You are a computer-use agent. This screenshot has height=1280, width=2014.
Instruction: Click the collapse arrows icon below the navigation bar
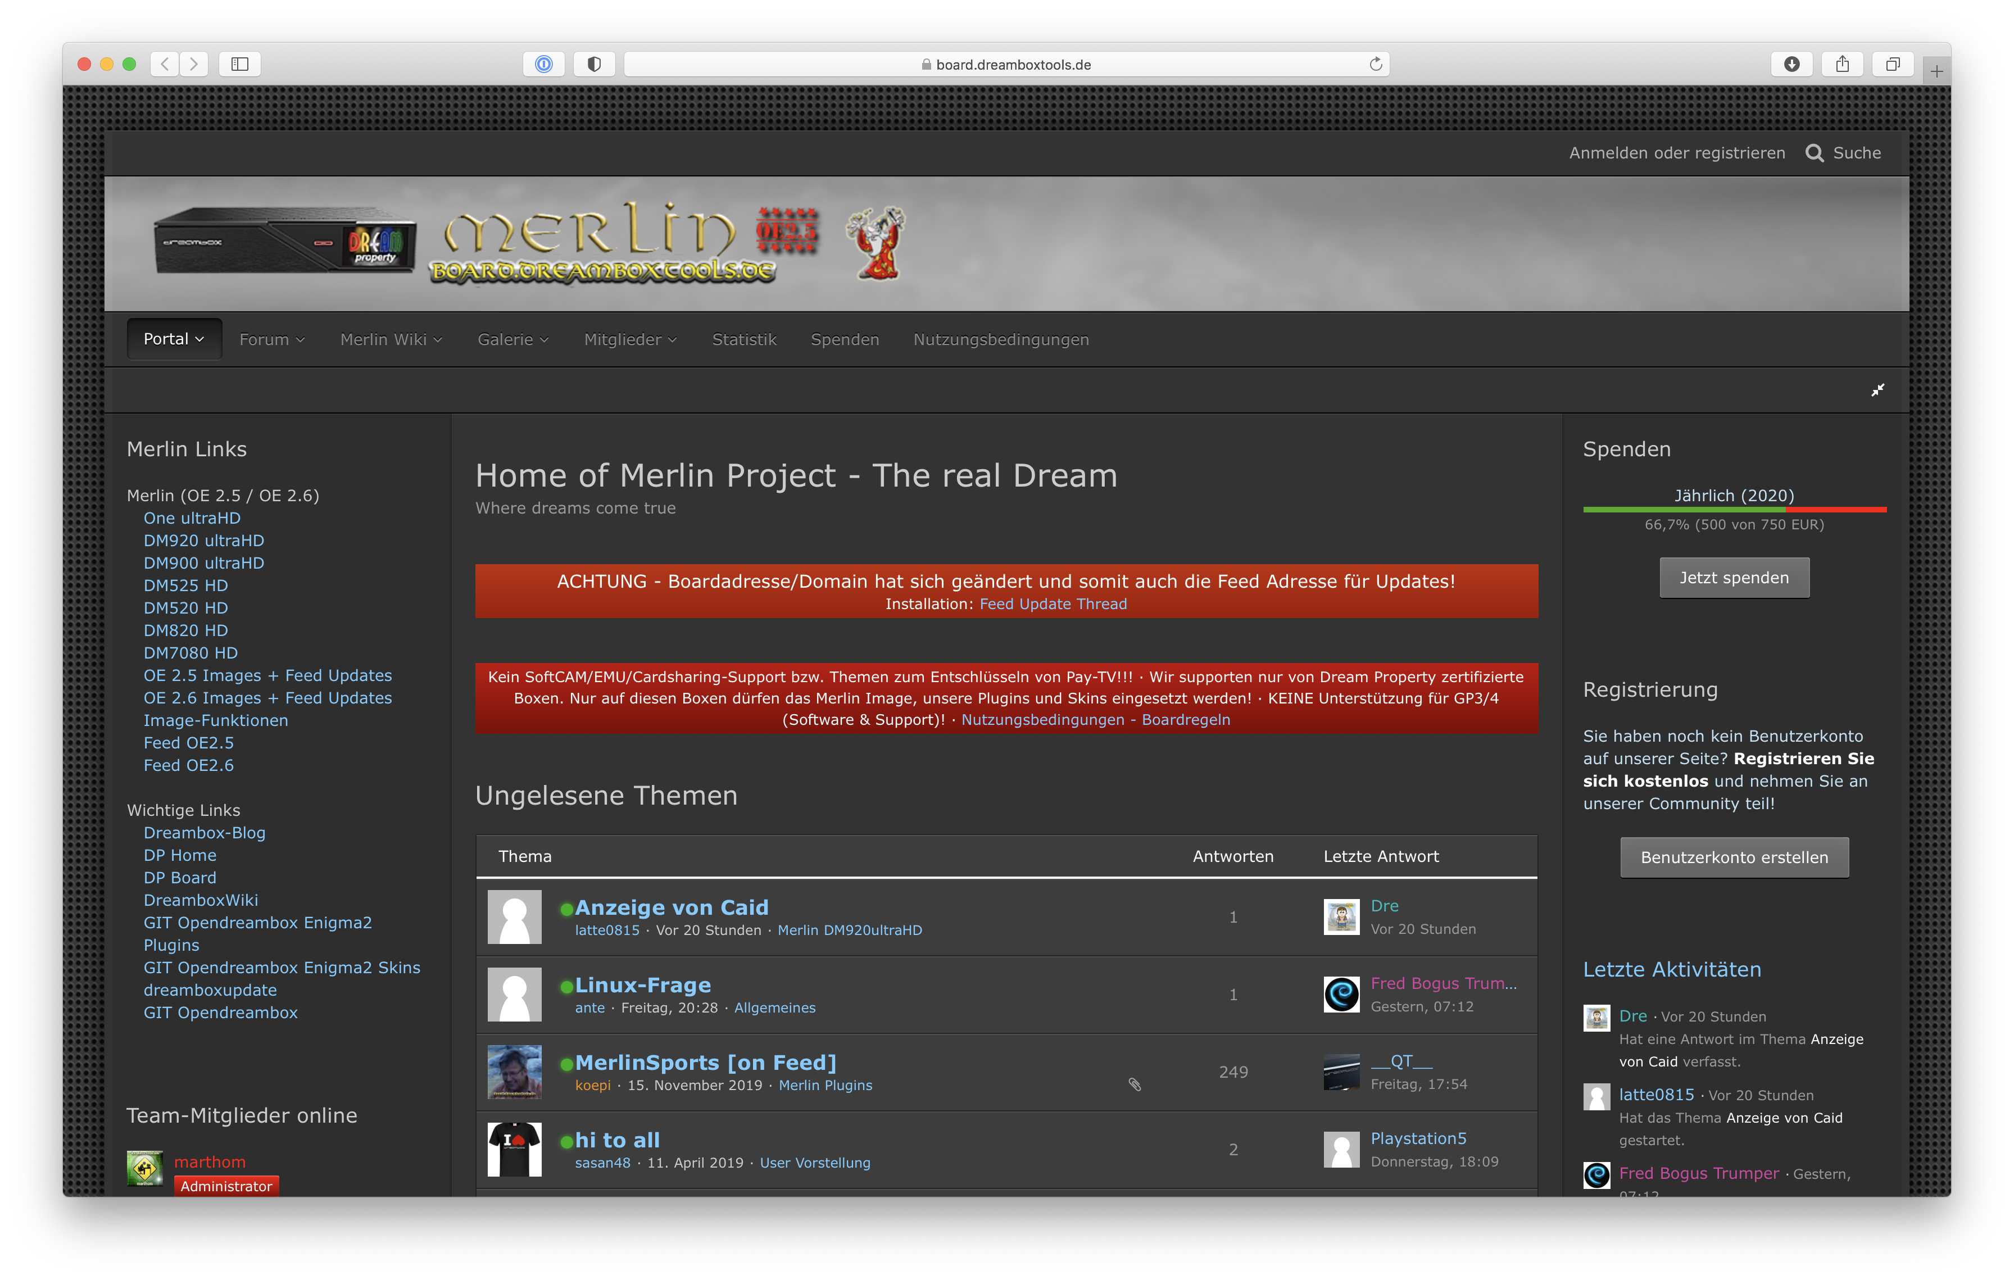pyautogui.click(x=1877, y=391)
